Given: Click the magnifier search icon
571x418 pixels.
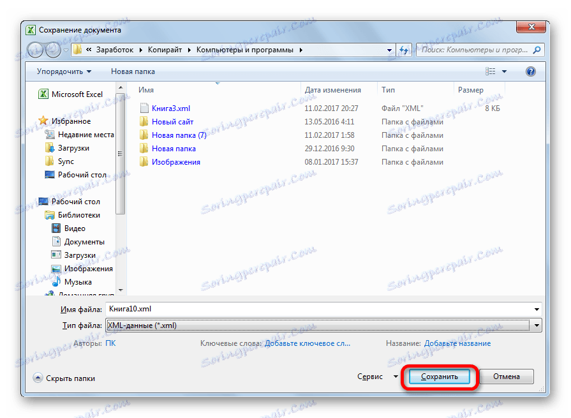Looking at the screenshot, I should pos(537,50).
